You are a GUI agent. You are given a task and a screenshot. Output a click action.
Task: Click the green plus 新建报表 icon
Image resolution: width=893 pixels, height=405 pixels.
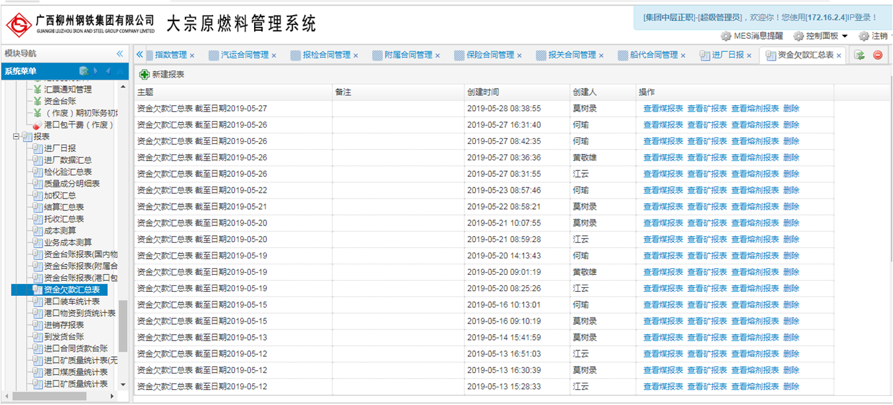point(144,75)
